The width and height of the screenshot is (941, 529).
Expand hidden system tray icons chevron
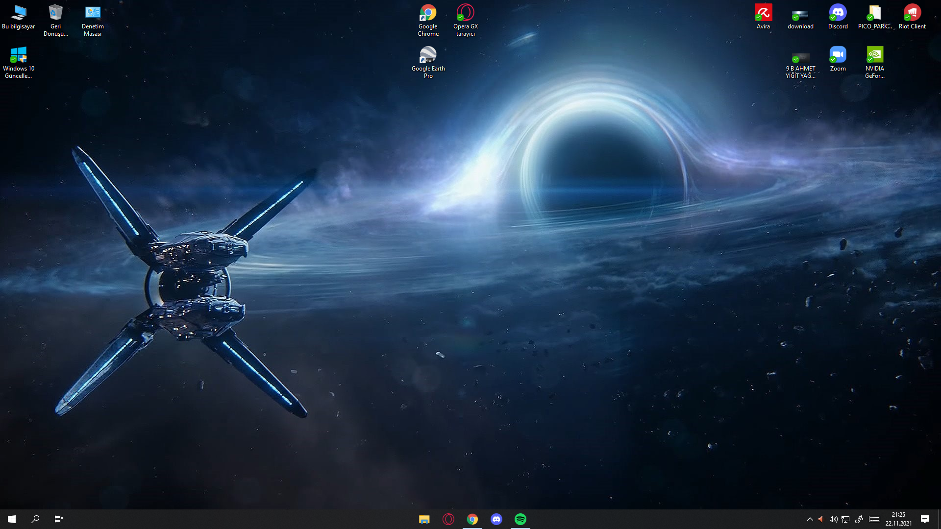click(810, 519)
